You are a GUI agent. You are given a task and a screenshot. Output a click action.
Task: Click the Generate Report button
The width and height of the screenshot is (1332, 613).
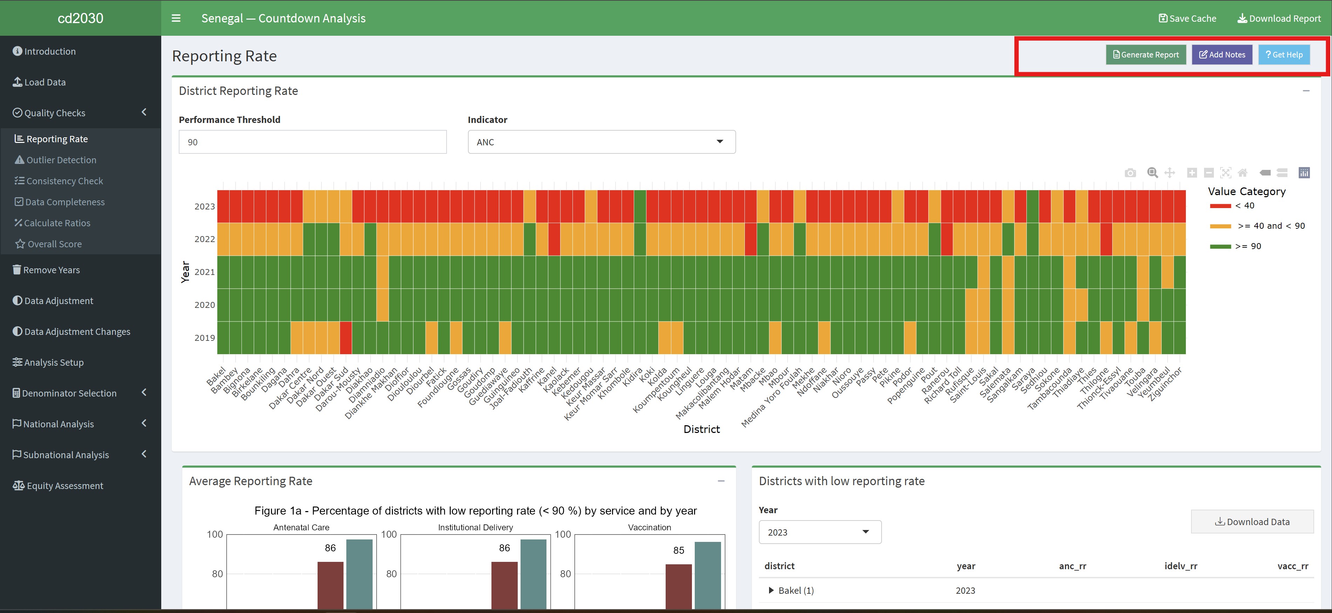coord(1145,54)
